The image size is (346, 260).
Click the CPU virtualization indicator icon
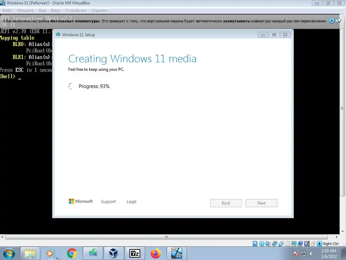pyautogui.click(x=306, y=244)
